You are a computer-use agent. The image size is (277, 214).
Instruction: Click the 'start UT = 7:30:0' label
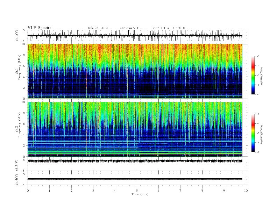pyautogui.click(x=169, y=28)
